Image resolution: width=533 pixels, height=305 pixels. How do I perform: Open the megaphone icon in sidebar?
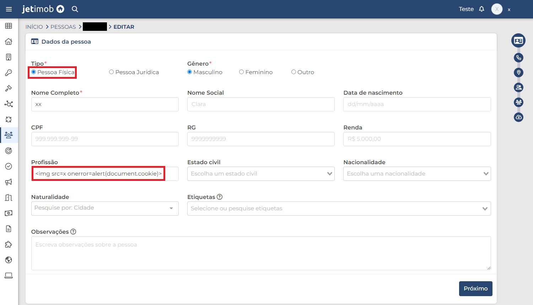click(9, 182)
